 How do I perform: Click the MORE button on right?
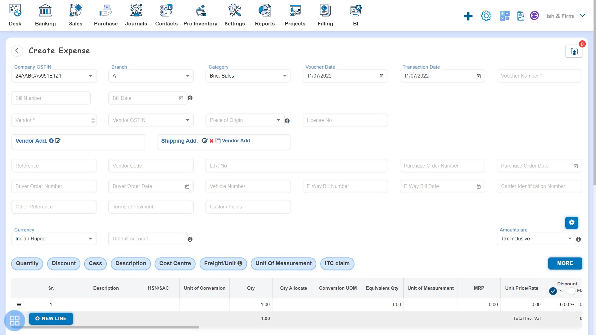click(565, 263)
